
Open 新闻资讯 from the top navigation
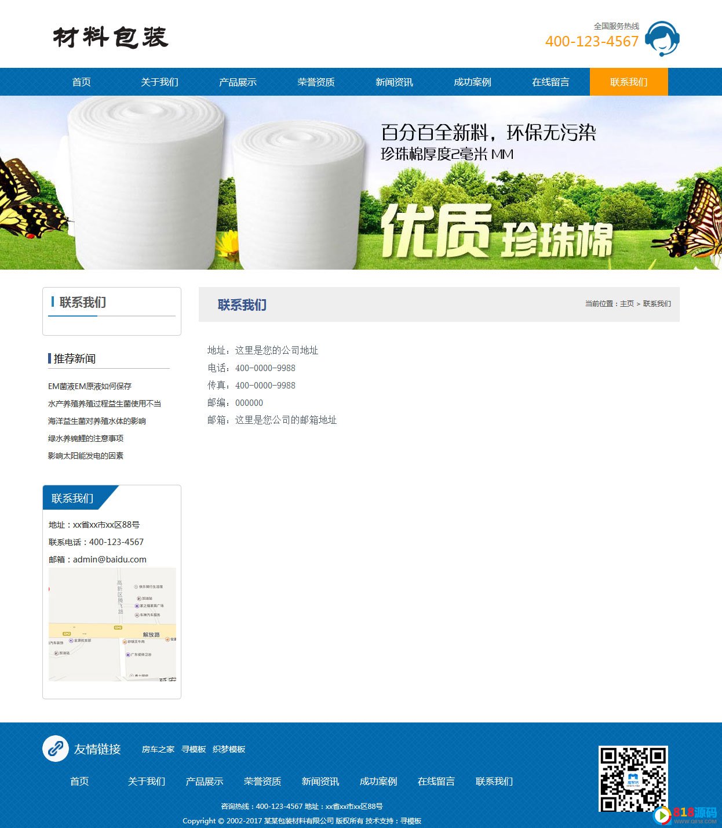(394, 82)
